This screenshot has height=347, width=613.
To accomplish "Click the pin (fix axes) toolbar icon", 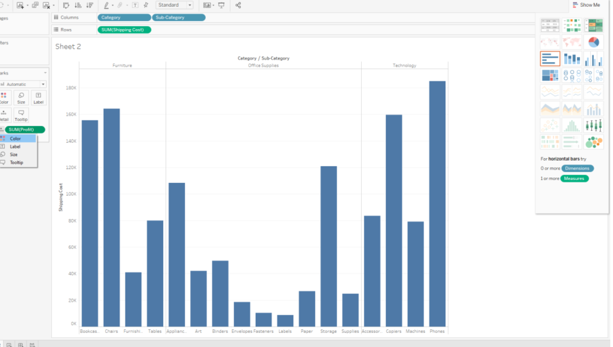I will (146, 5).
